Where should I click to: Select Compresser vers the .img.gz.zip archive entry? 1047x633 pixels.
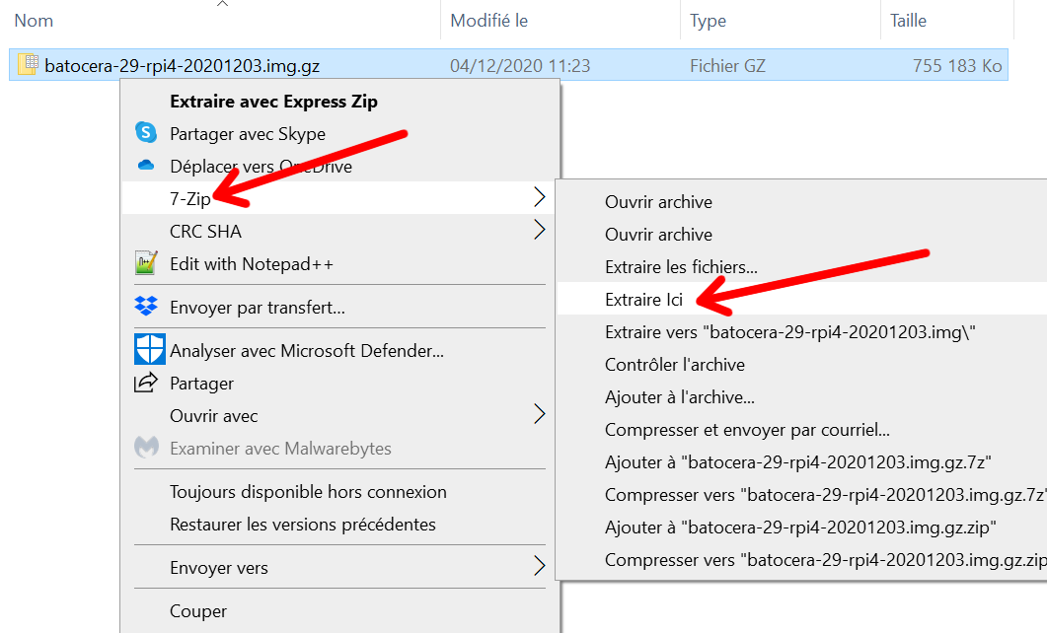(x=826, y=560)
